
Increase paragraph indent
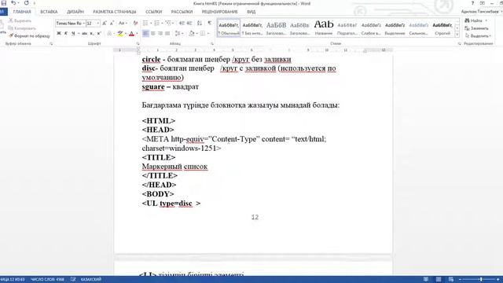point(189,24)
